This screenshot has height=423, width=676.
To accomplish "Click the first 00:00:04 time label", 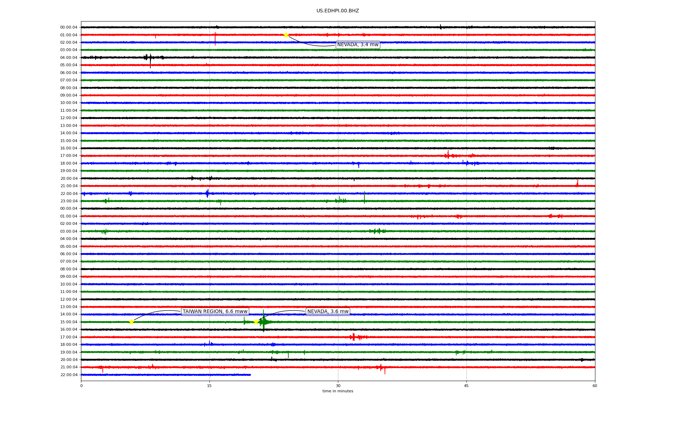I will pos(69,27).
